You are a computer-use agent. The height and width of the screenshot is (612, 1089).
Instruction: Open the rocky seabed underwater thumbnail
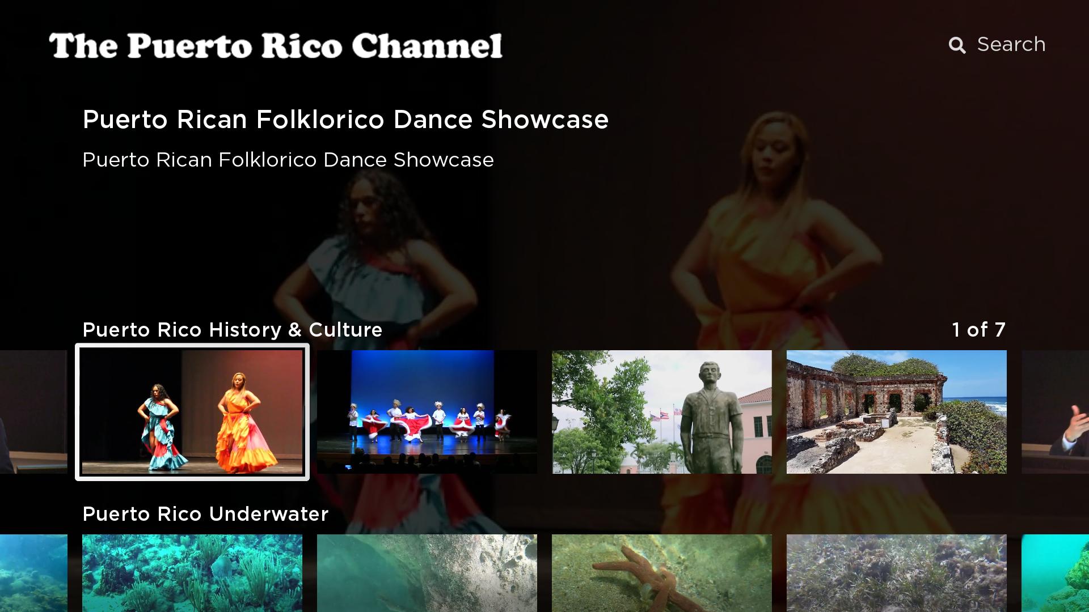[x=427, y=573]
